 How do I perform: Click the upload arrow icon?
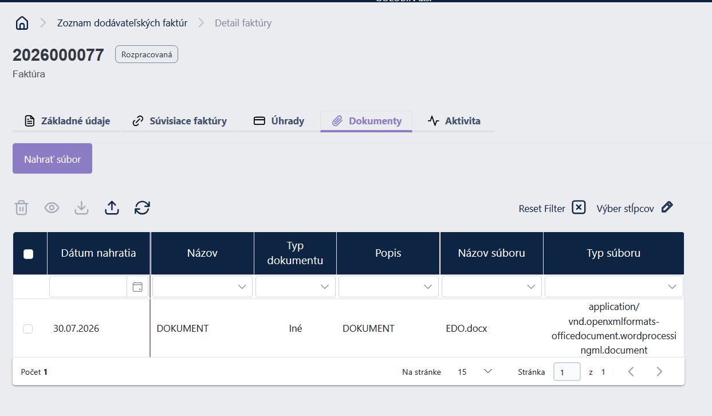112,207
